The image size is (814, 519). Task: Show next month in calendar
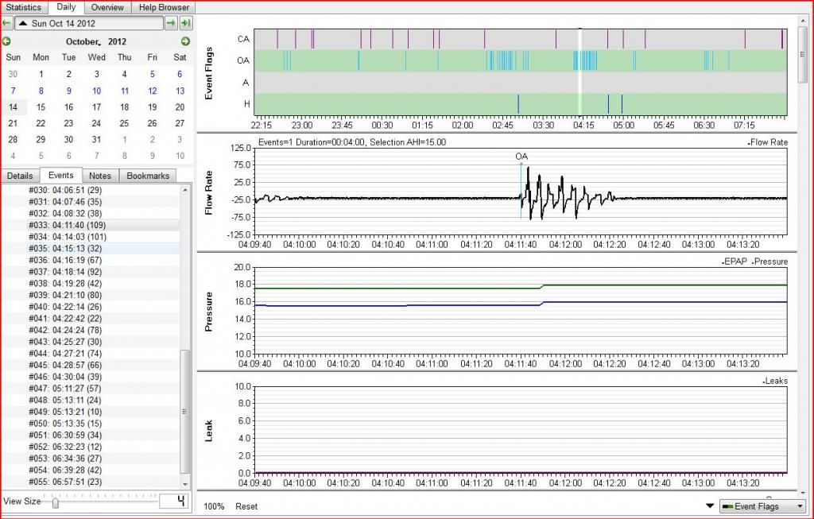185,41
